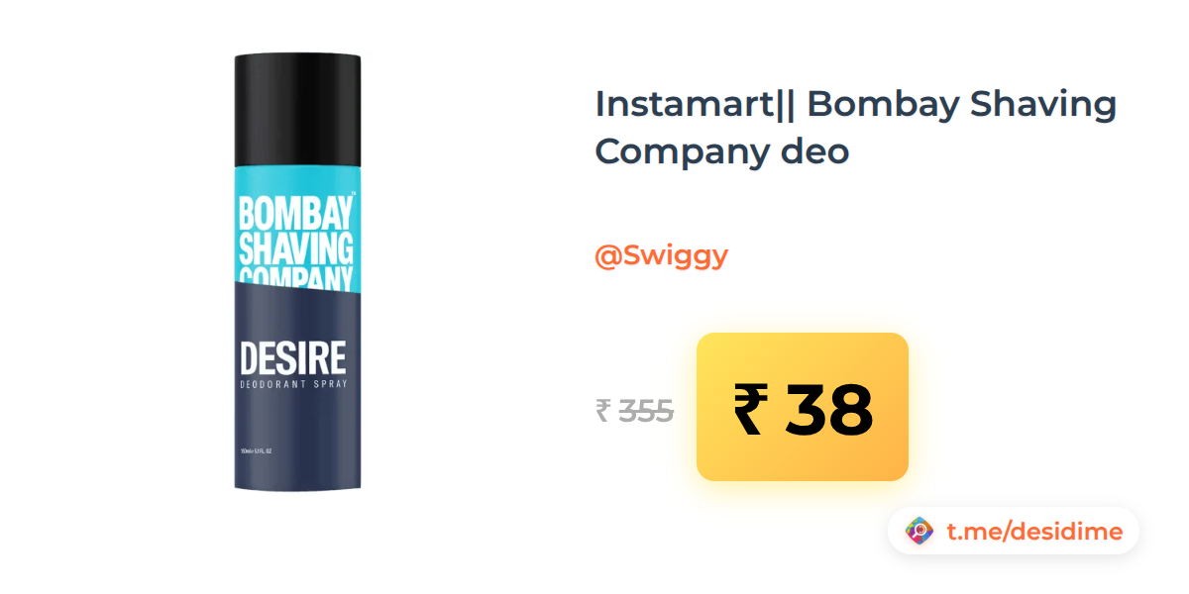Select the struck-through ₹ 355 original price

(x=635, y=410)
